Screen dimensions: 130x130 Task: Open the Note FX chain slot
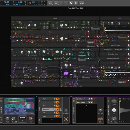(22, 118)
